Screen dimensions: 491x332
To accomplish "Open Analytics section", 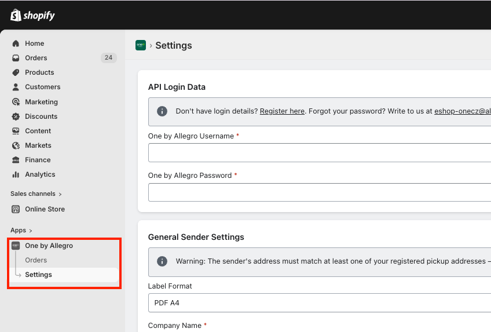I will [x=40, y=174].
